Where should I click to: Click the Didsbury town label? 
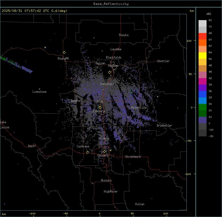point(99,111)
